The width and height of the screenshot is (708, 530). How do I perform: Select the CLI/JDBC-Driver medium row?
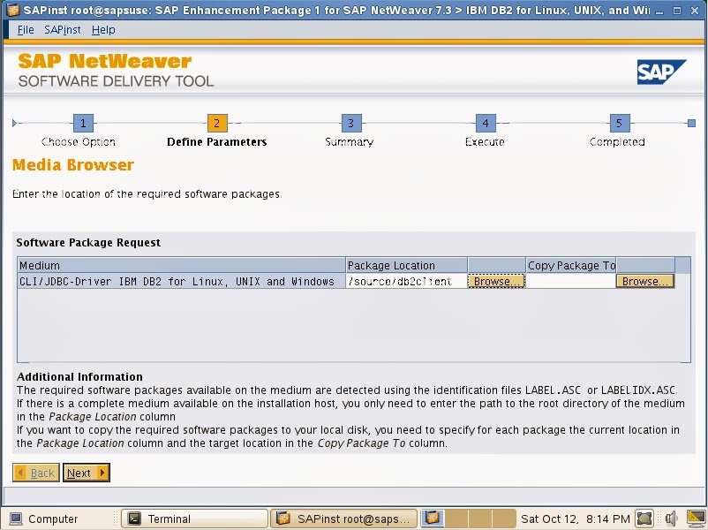pyautogui.click(x=177, y=280)
